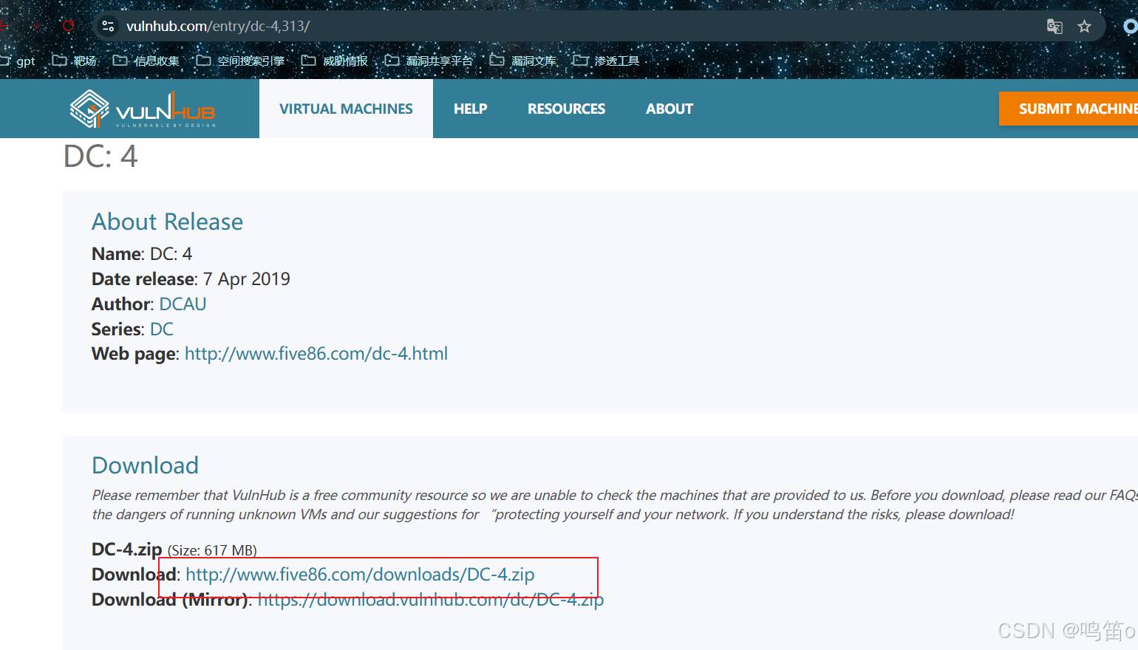Click the 'Download' section heading
1138x650 pixels.
[x=146, y=465]
